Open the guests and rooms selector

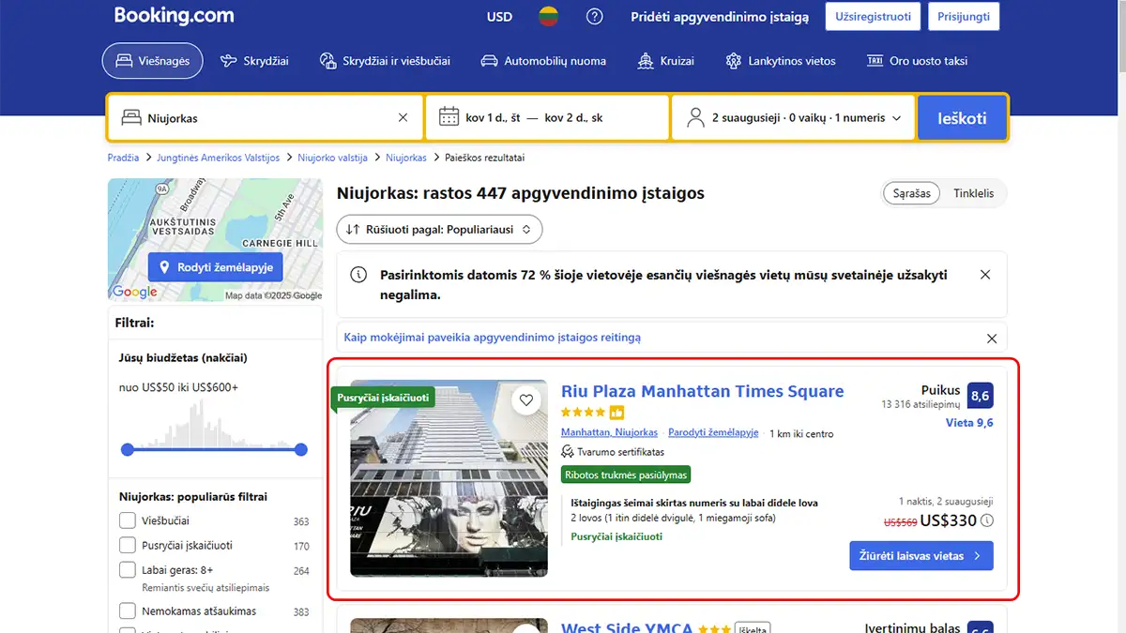tap(793, 117)
